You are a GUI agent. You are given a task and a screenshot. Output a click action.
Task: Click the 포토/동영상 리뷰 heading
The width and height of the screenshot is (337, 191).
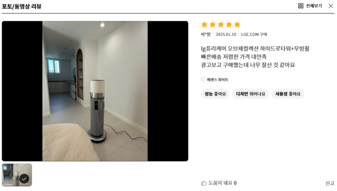(x=21, y=6)
